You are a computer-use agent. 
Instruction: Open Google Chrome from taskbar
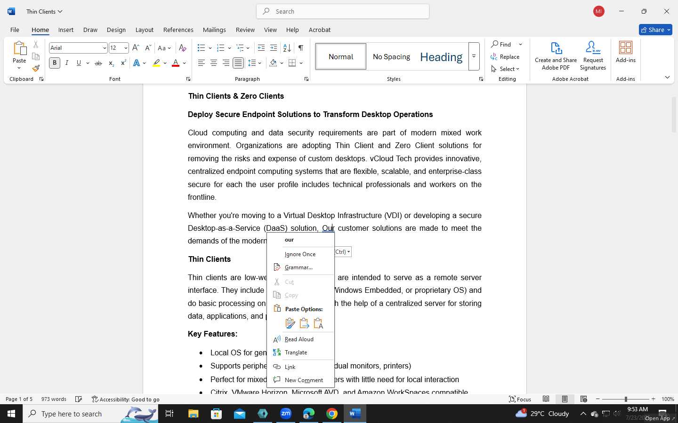click(x=332, y=414)
